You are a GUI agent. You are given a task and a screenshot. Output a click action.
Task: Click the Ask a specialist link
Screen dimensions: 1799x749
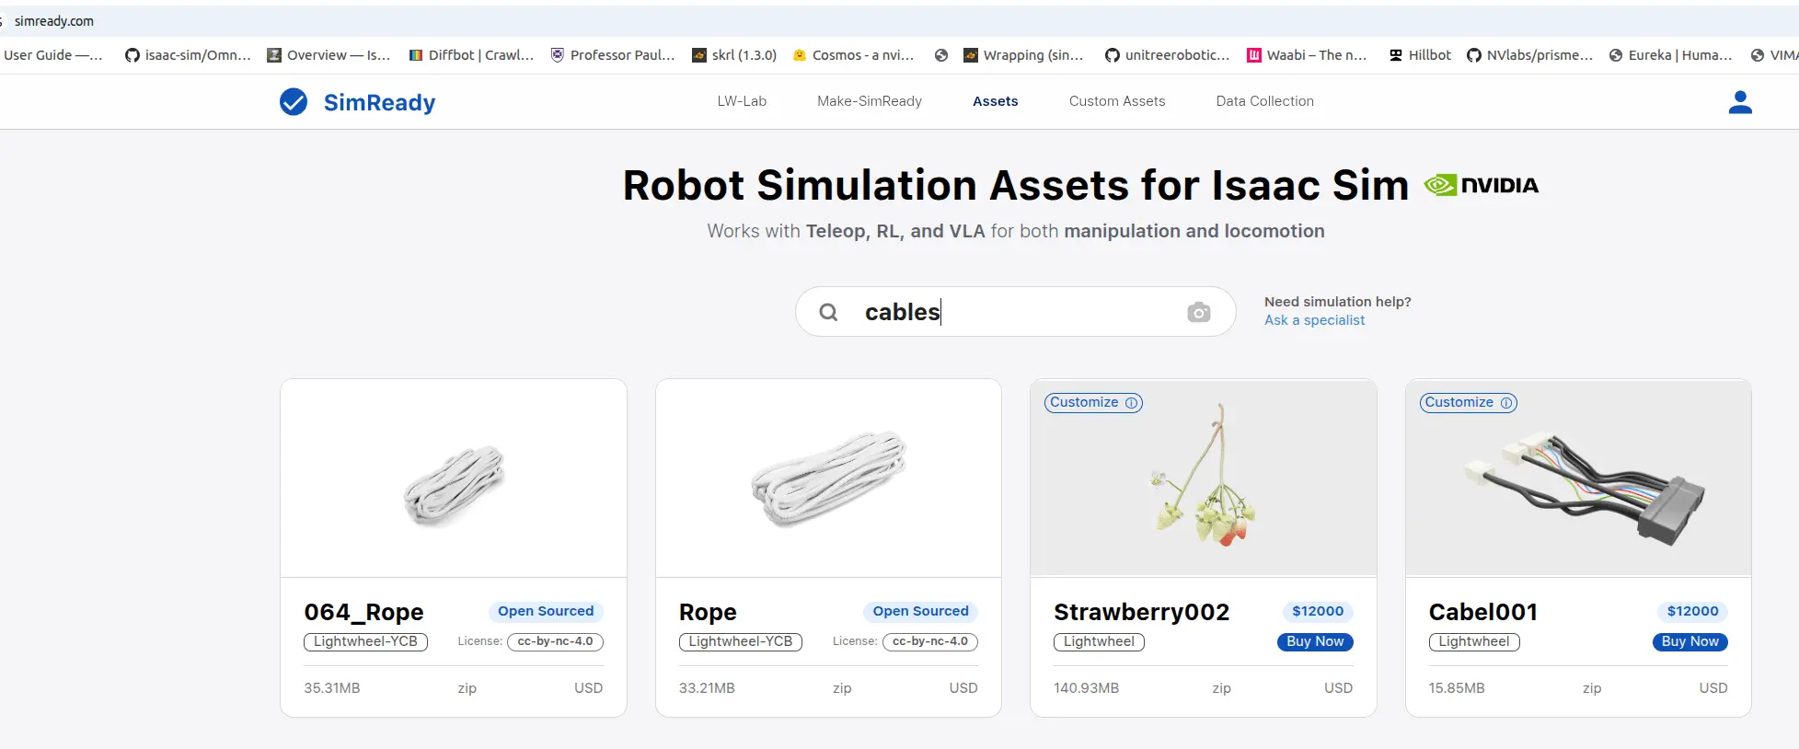[x=1314, y=320]
